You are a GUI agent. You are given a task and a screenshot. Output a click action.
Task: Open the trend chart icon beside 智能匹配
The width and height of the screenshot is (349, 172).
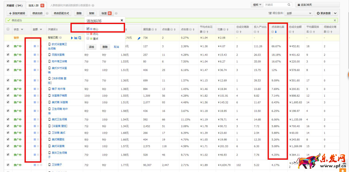[76, 38]
